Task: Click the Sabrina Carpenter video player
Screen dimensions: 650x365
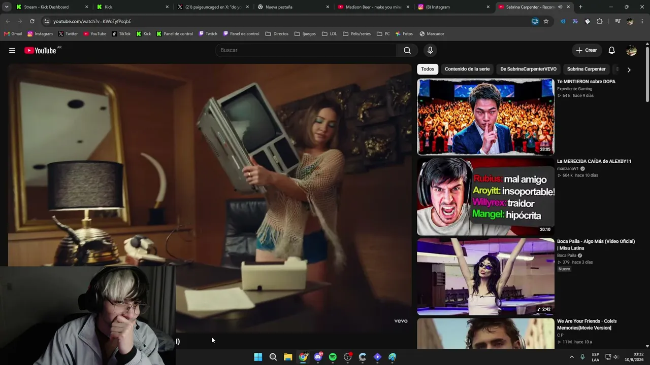Action: pos(210,198)
